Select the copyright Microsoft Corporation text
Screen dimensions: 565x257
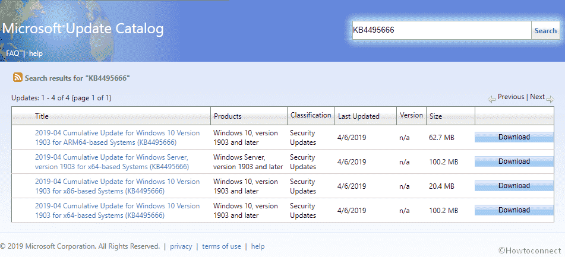tap(80, 246)
